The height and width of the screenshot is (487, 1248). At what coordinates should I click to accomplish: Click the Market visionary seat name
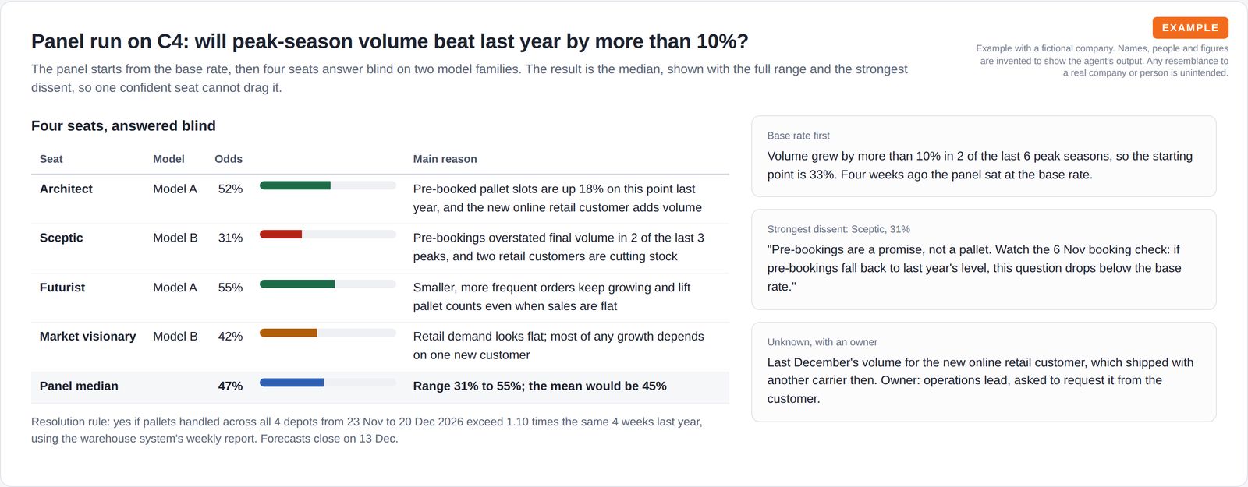click(x=87, y=337)
